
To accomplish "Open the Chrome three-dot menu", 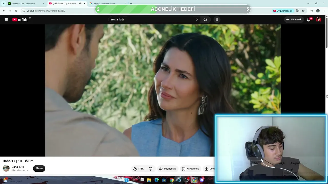I will pyautogui.click(x=324, y=11).
